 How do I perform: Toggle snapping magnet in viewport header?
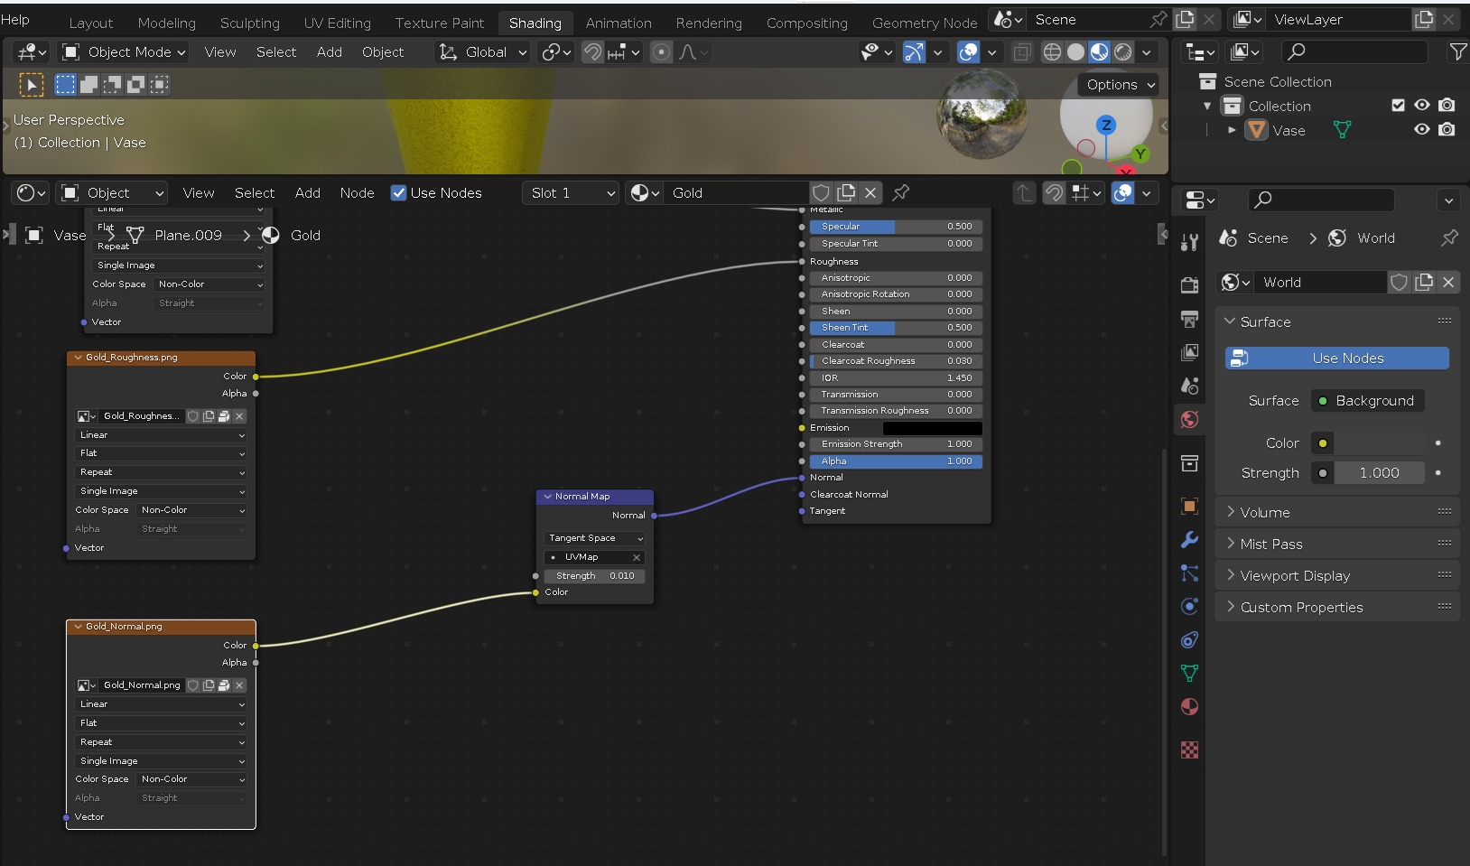(592, 52)
